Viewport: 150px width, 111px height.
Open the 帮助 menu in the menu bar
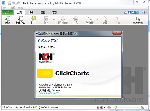click(20, 8)
